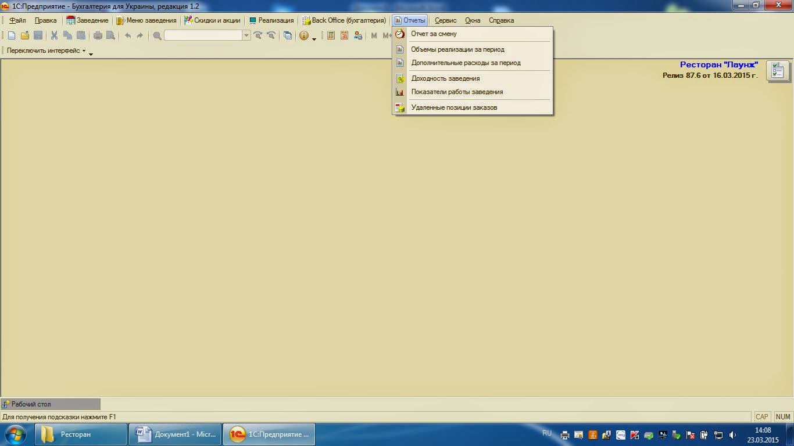
Task: Click the Action Center flag tray icon
Action: click(691, 434)
